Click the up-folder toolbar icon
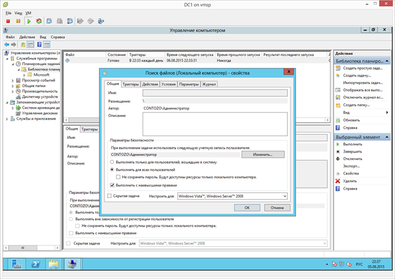Screen dimensions: 395x279 [x=23, y=45]
